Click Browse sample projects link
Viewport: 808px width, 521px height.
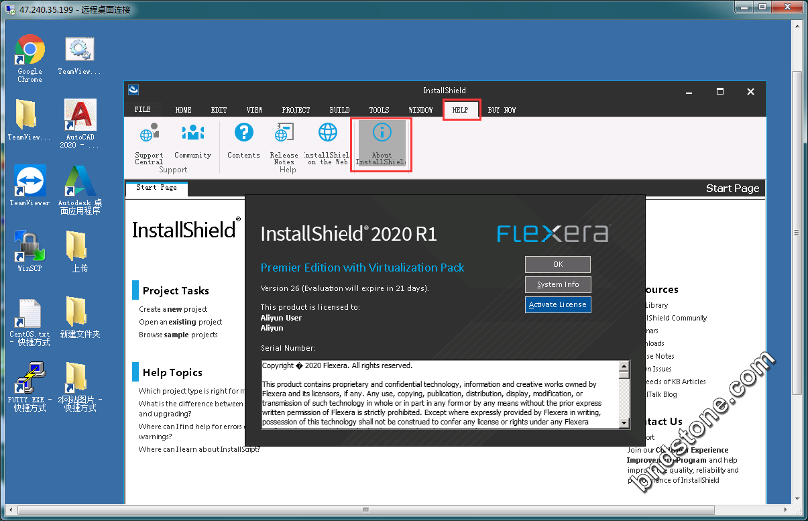(178, 335)
